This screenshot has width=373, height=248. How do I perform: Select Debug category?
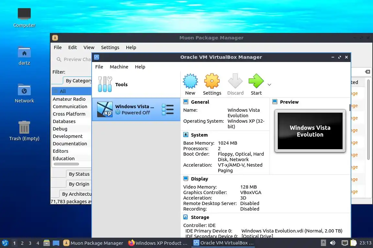72,129
